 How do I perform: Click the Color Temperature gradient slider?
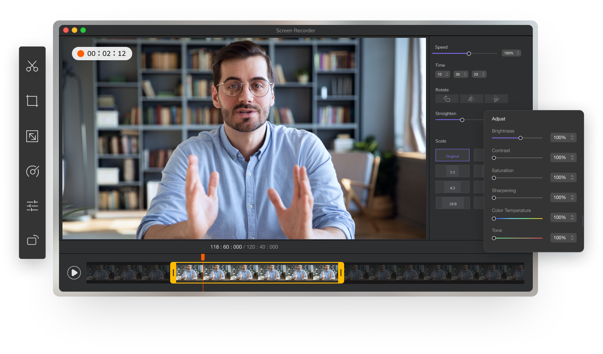517,219
